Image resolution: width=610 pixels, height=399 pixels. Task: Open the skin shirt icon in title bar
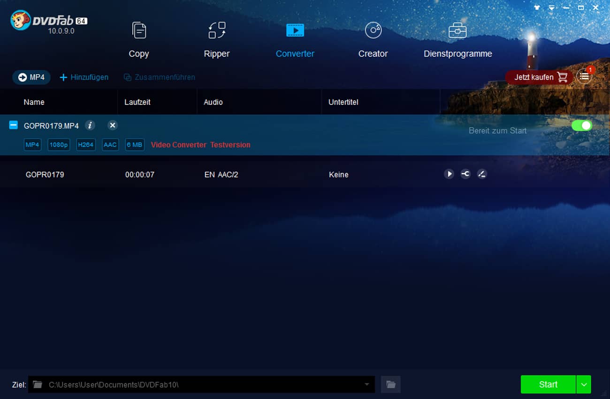537,7
